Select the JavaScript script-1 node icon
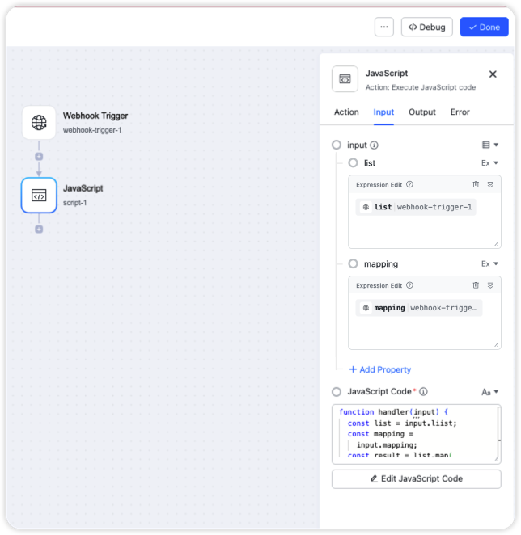521x535 pixels. 39,195
